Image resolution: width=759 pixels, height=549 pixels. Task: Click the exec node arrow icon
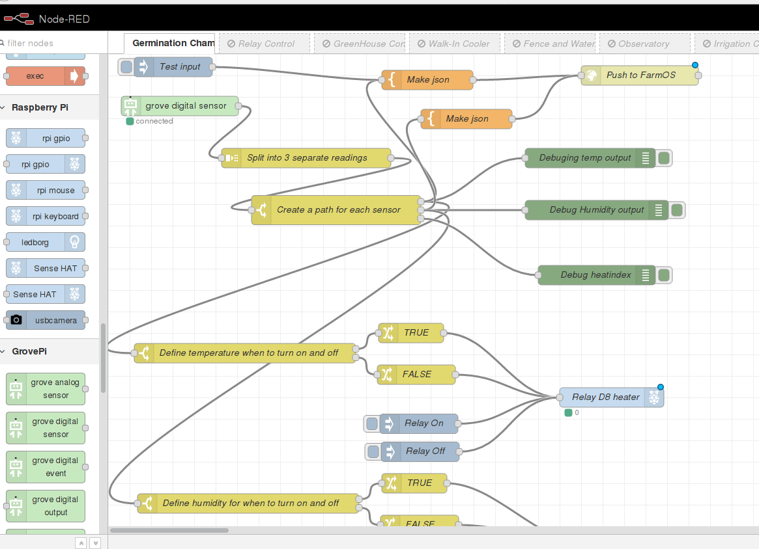coord(75,76)
